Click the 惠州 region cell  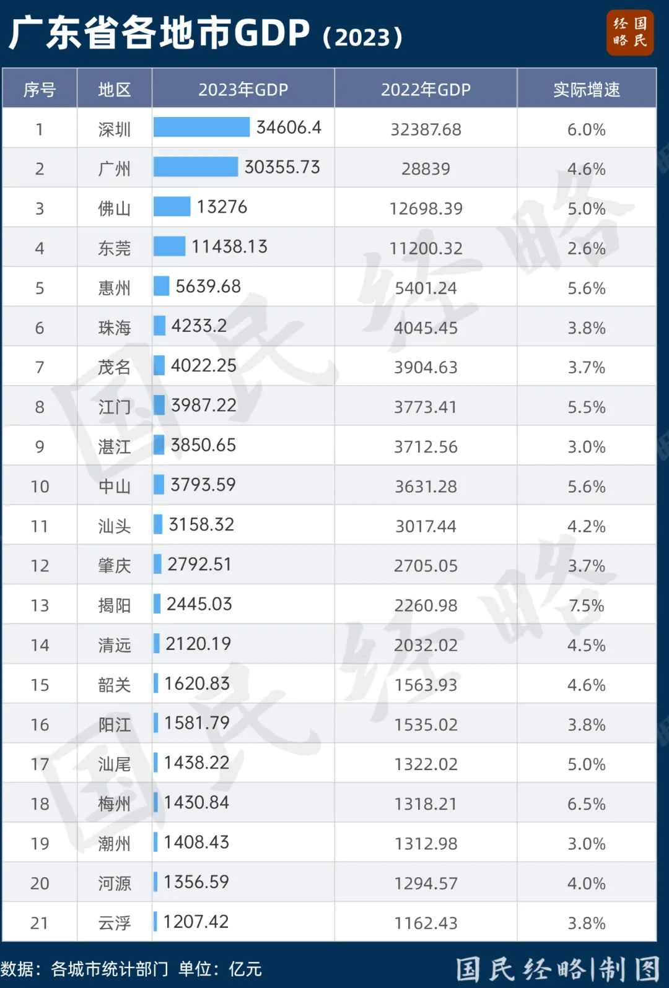115,288
